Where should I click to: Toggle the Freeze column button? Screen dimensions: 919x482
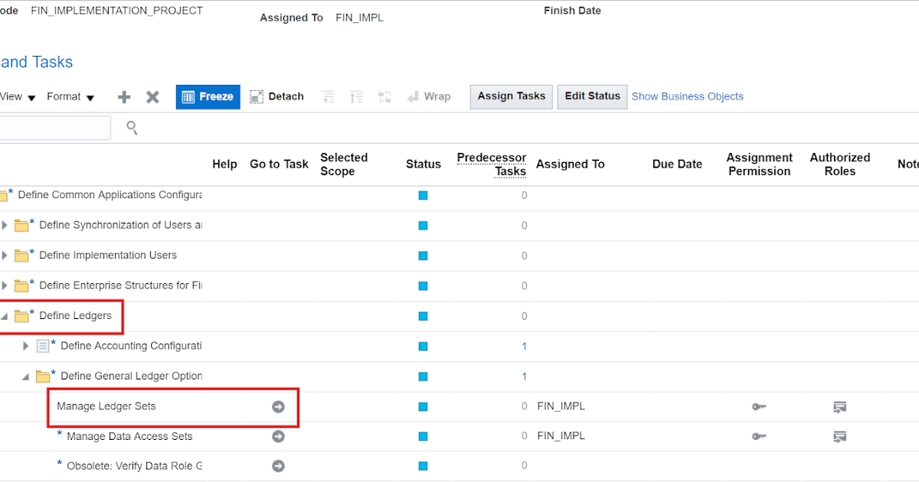point(208,97)
